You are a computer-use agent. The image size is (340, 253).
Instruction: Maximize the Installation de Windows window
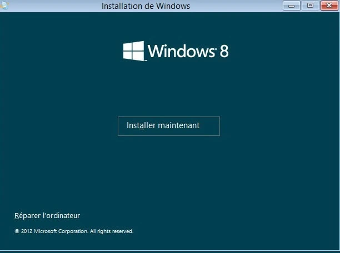pyautogui.click(x=310, y=6)
